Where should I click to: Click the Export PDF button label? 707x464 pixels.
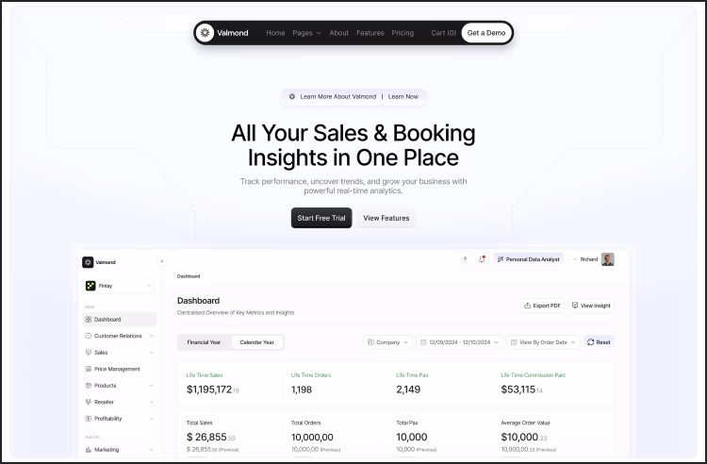(547, 306)
